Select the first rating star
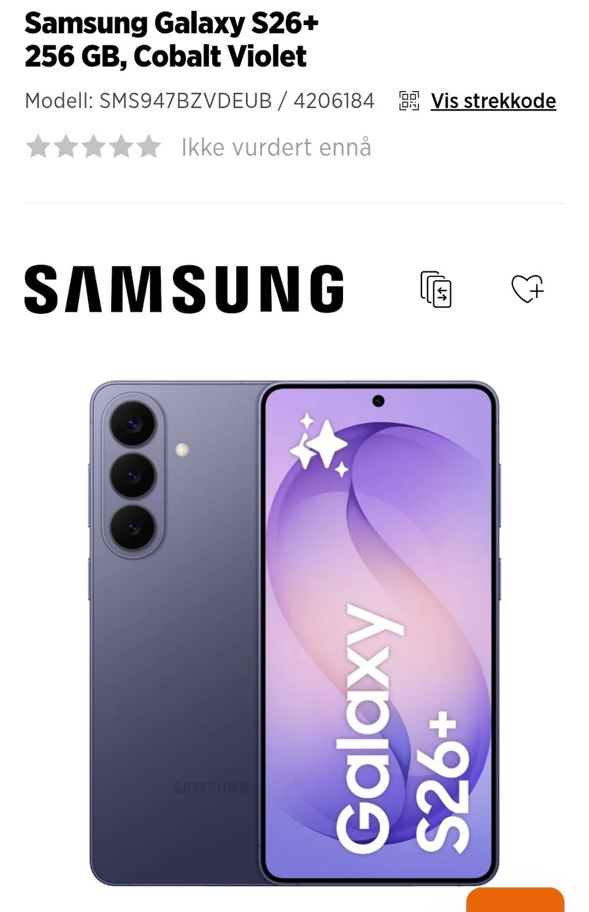Viewport: 589px width, 912px height. [38, 147]
